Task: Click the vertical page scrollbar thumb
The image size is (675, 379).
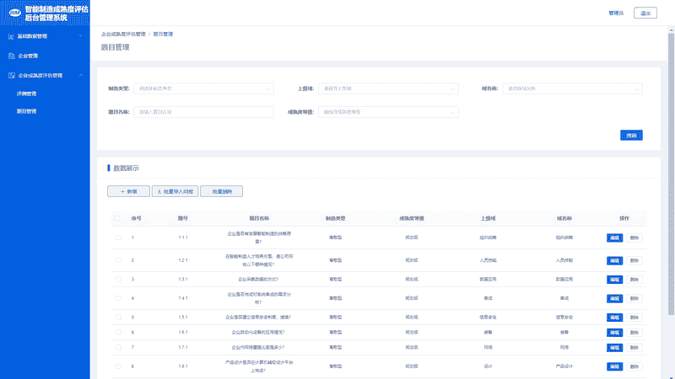Action: click(x=671, y=173)
